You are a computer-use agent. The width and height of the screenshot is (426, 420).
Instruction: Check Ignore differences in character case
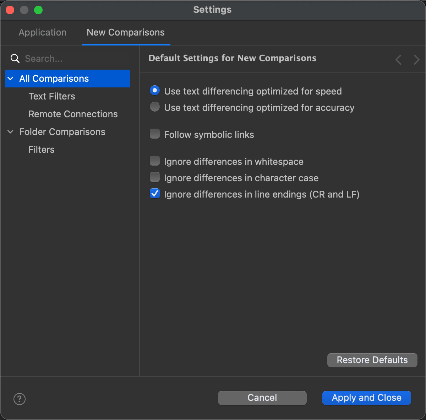click(x=155, y=177)
